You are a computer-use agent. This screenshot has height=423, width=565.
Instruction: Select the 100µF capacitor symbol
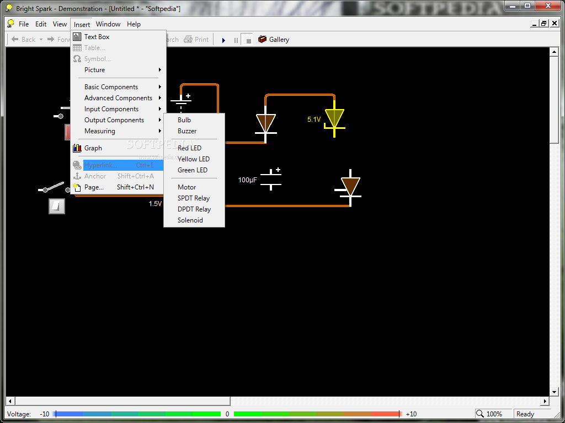(270, 180)
